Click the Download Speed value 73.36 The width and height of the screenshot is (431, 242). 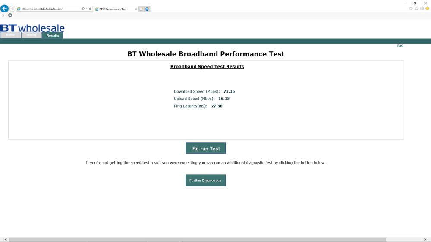(x=229, y=91)
